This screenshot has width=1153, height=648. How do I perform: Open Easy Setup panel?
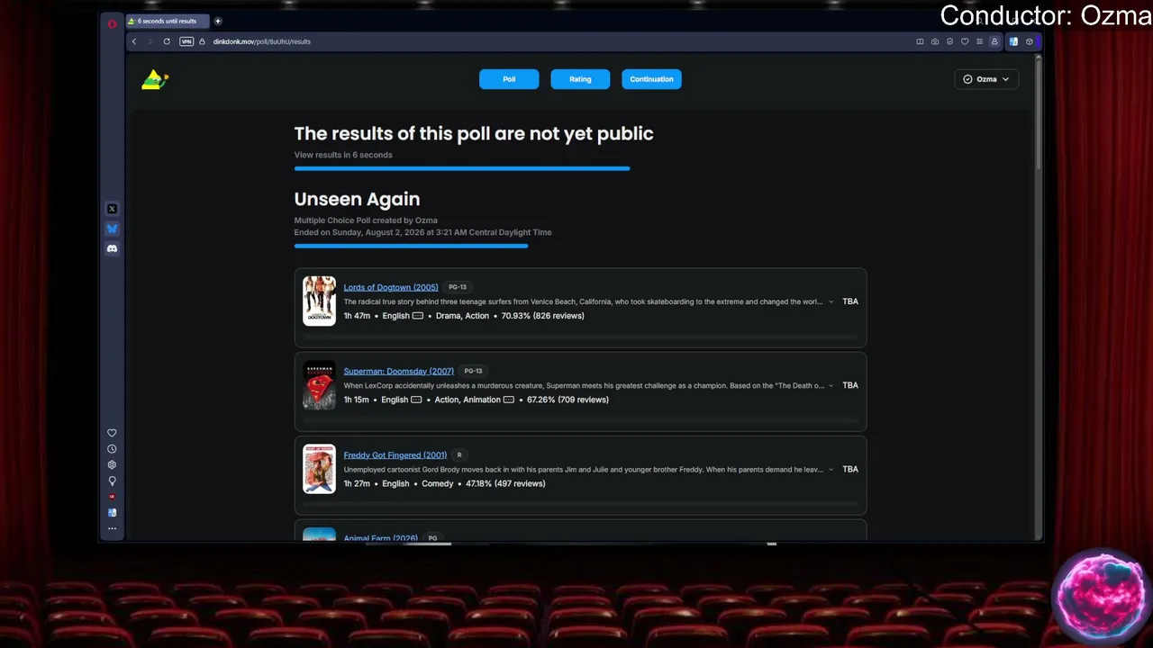click(x=979, y=41)
